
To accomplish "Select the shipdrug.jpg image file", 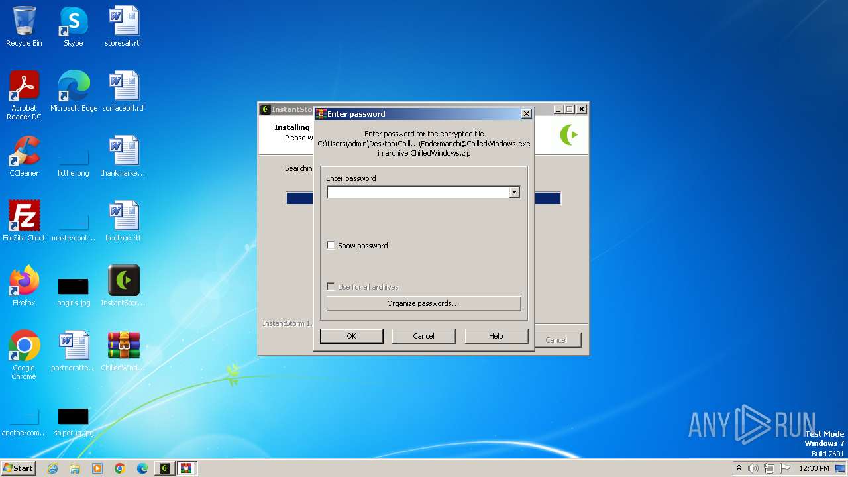I will [x=73, y=421].
